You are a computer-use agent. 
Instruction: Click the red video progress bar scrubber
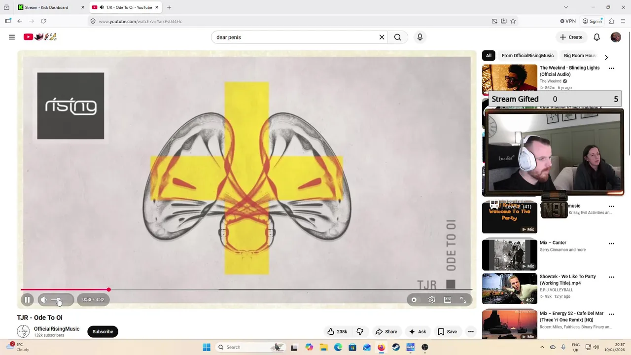pos(108,289)
